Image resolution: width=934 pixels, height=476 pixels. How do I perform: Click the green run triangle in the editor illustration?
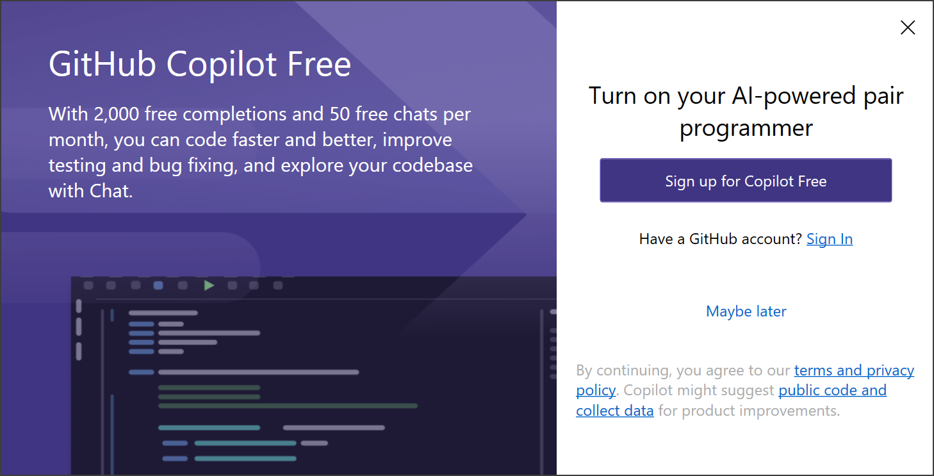pos(209,286)
